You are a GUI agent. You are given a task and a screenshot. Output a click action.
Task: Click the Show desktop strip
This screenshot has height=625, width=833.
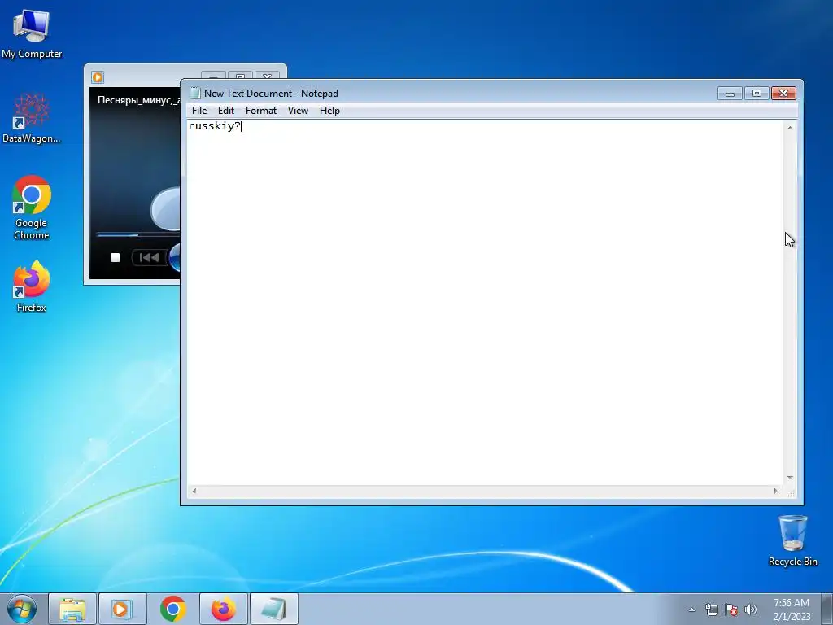tap(827, 609)
